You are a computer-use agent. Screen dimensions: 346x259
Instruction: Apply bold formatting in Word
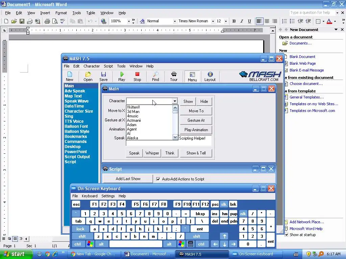point(234,21)
